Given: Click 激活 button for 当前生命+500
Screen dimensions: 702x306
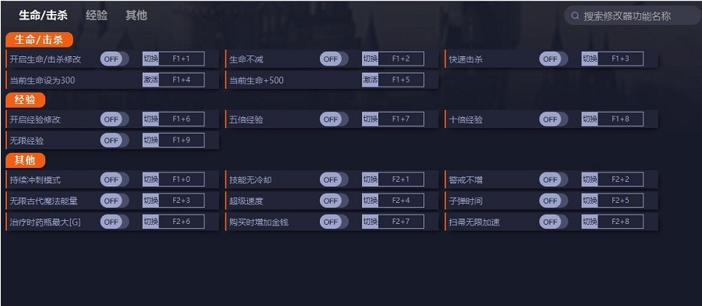Looking at the screenshot, I should click(x=370, y=80).
